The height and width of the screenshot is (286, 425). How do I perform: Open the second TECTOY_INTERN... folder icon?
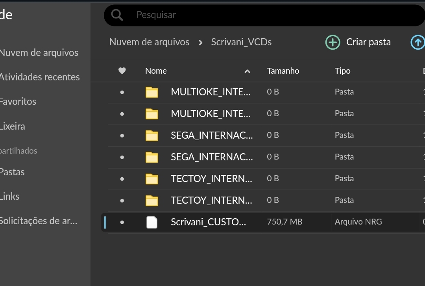(152, 201)
